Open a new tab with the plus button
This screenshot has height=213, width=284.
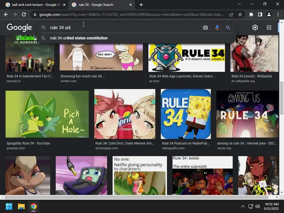pos(141,5)
